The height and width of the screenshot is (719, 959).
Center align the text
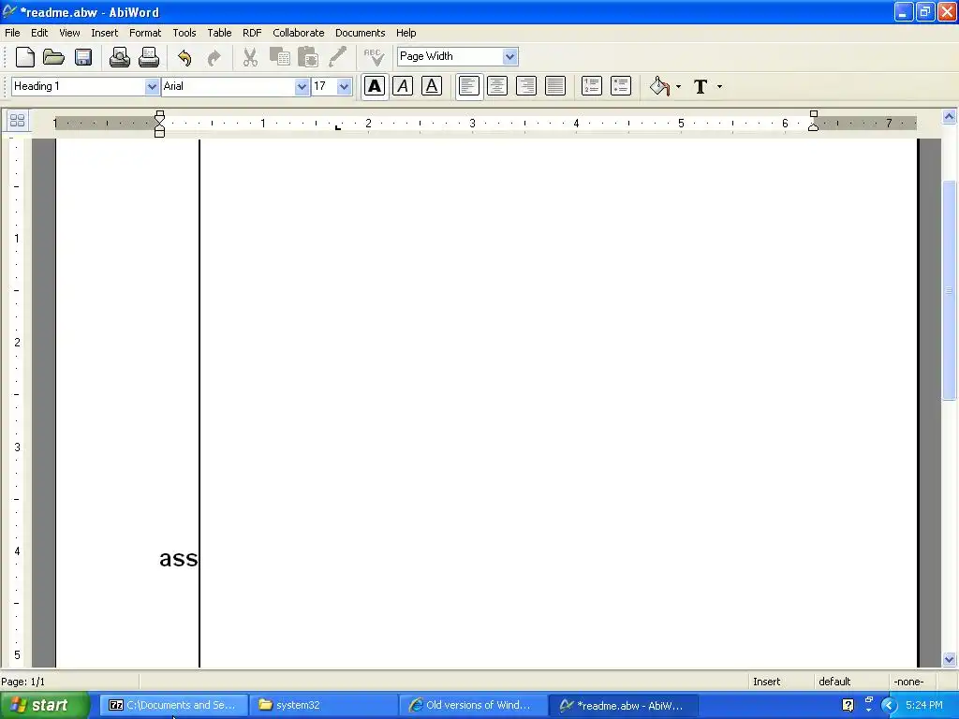click(x=497, y=86)
